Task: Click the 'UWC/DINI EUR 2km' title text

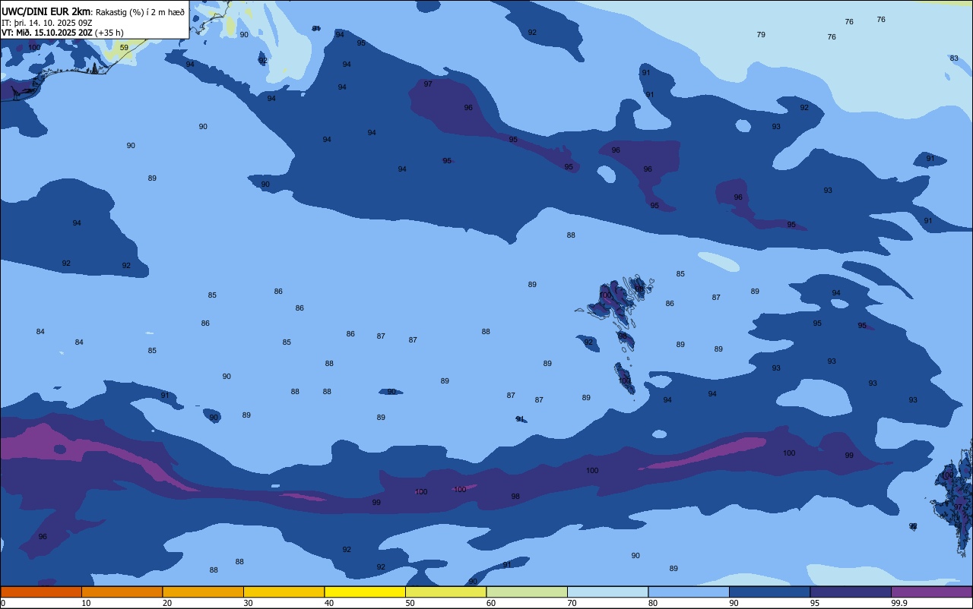Action: pos(46,11)
